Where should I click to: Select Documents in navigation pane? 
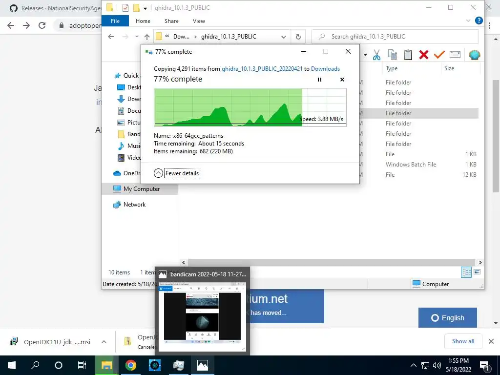point(129,111)
